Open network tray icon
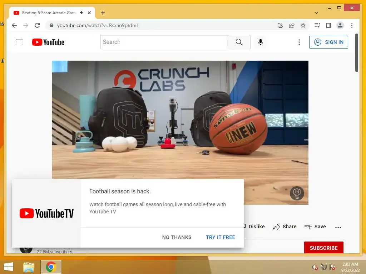The image size is (366, 274). coord(324,267)
